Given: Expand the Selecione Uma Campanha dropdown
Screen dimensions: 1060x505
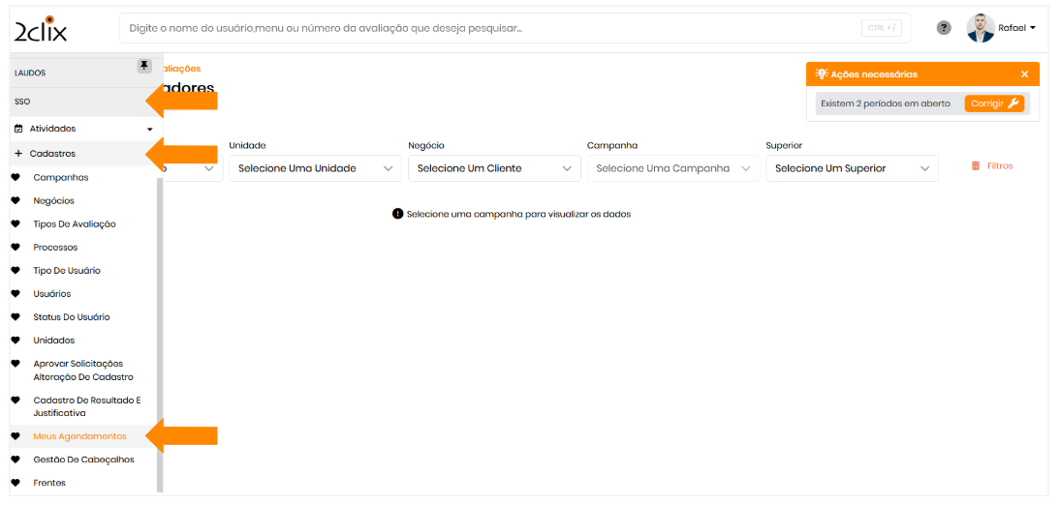Looking at the screenshot, I should (x=673, y=168).
